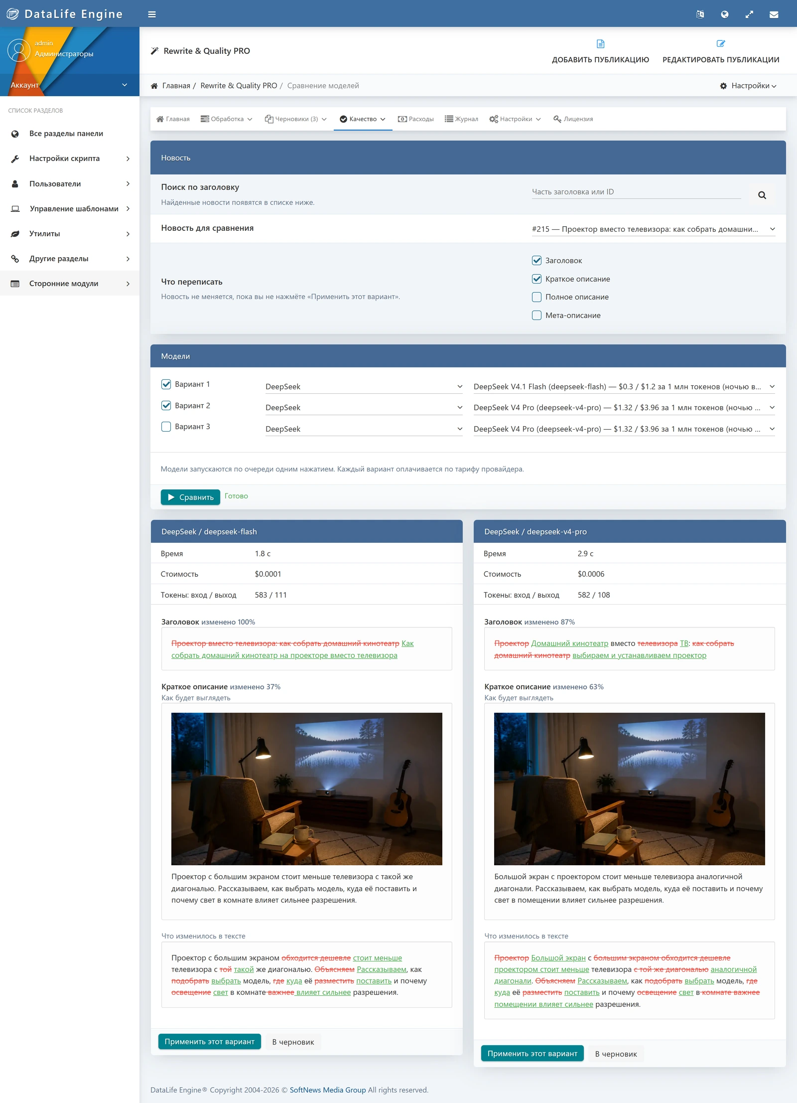797x1103 pixels.
Task: Click the link icon of Другие разделы
Action: tap(15, 259)
